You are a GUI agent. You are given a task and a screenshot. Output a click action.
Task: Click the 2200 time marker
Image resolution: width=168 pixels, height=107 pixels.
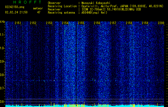pos(161,23)
